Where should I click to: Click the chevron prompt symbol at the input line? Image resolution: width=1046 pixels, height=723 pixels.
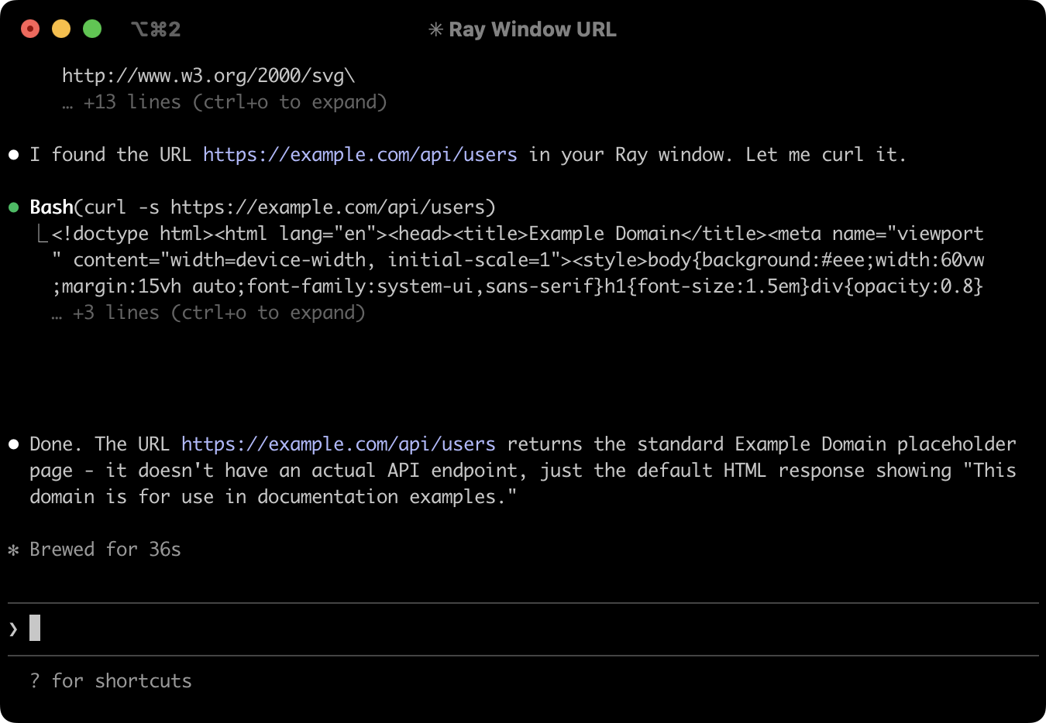(x=13, y=628)
